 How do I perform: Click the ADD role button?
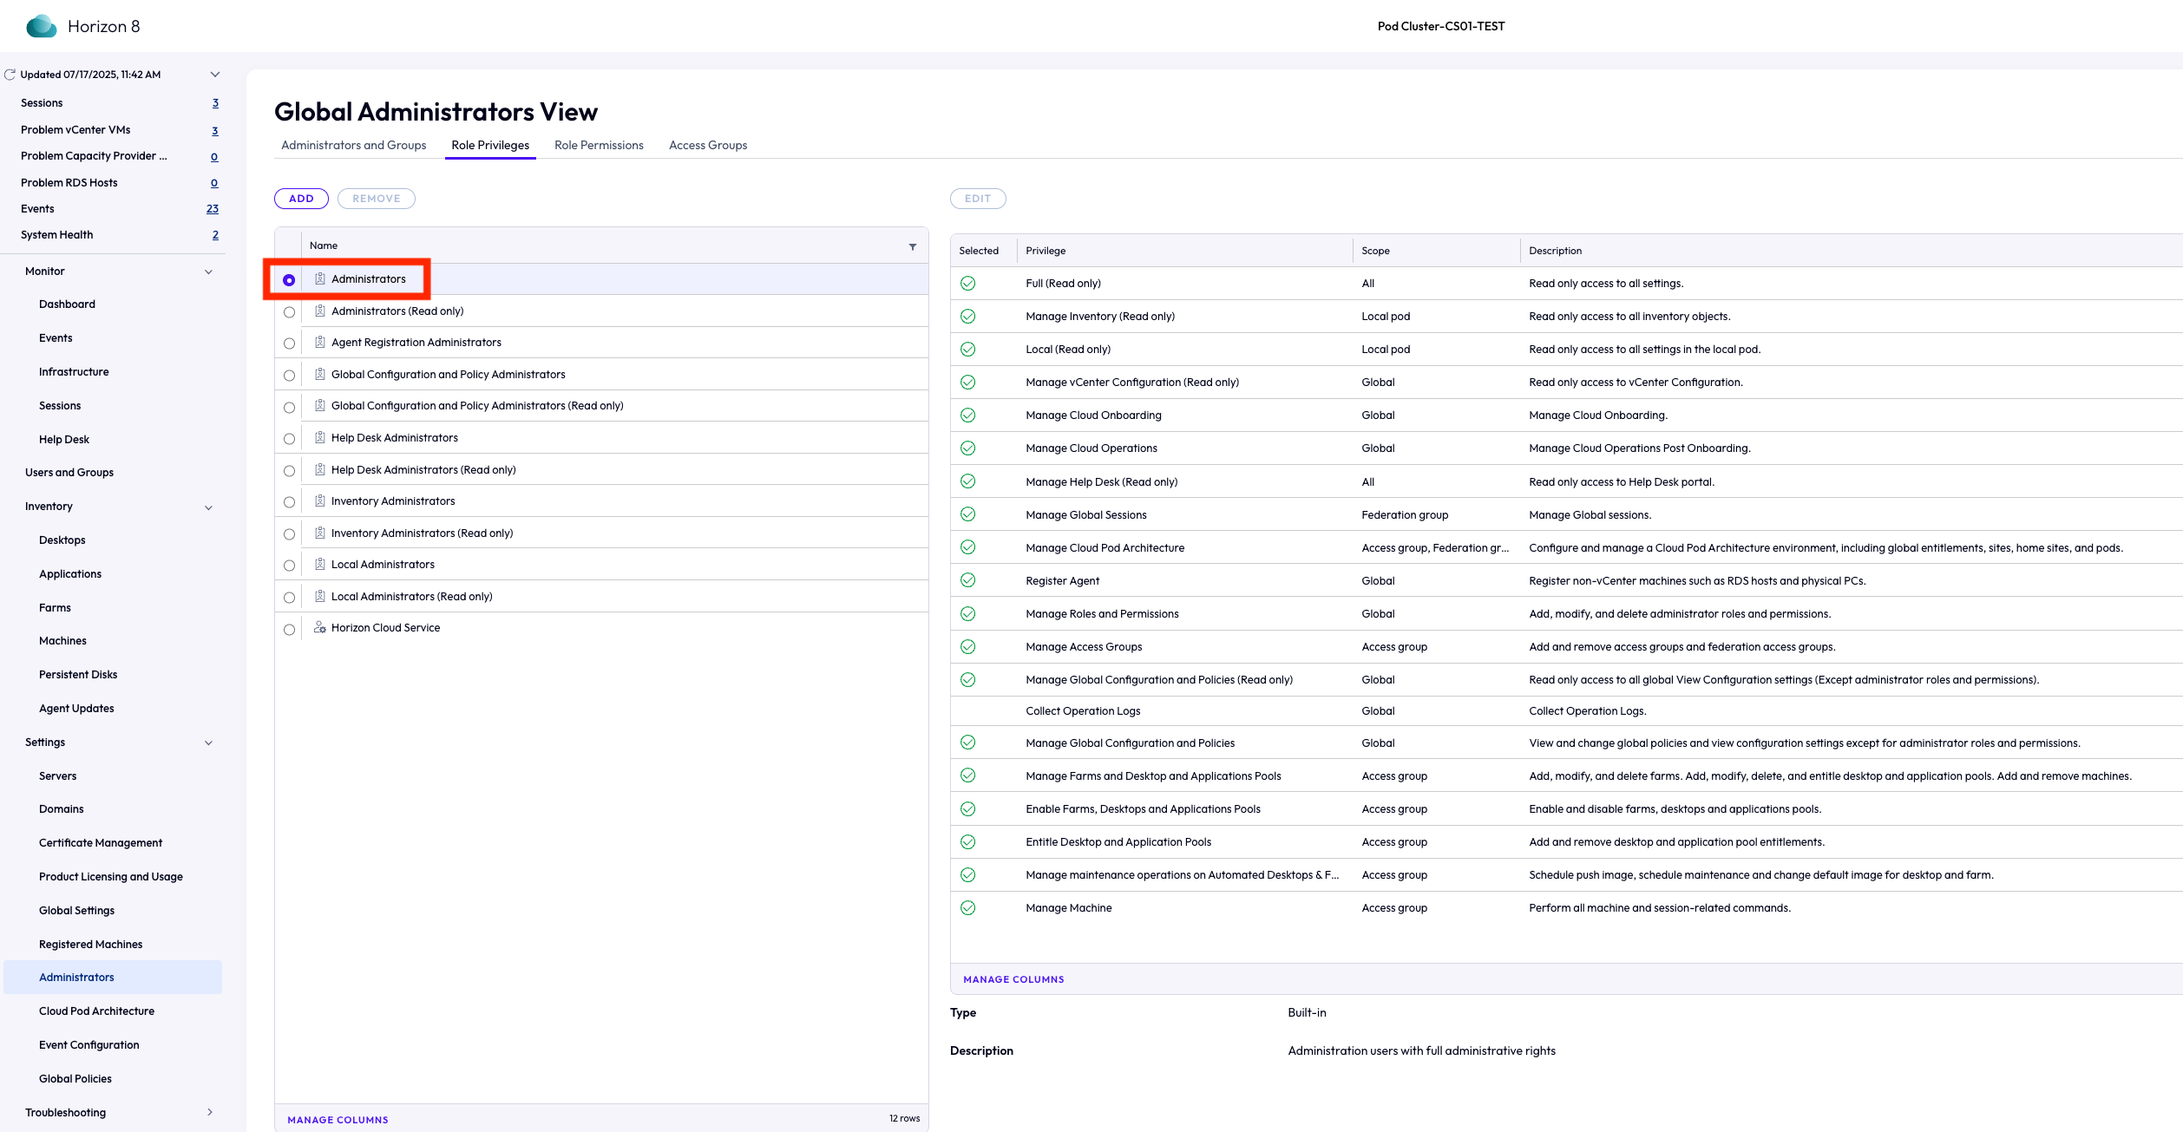[301, 199]
